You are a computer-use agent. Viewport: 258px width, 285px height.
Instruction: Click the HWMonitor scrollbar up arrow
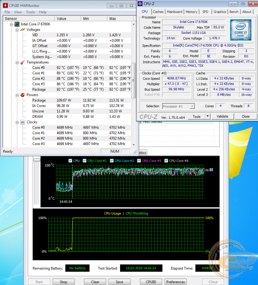click(x=134, y=24)
